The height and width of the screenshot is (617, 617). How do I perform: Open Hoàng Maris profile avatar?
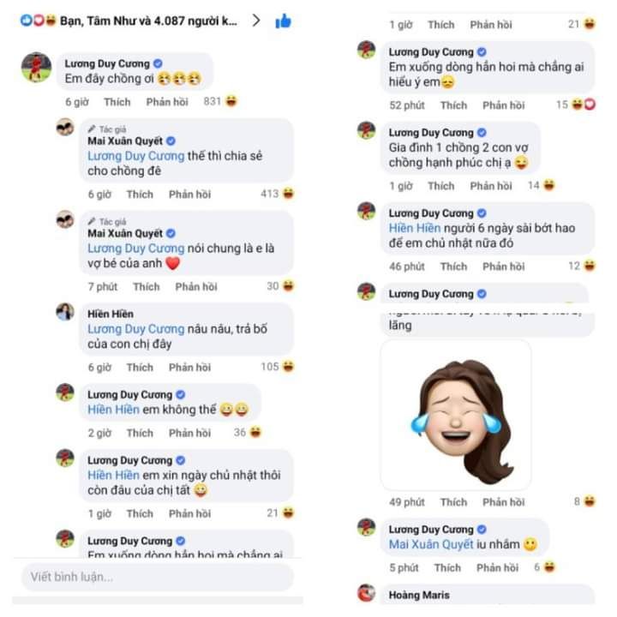pos(367,593)
